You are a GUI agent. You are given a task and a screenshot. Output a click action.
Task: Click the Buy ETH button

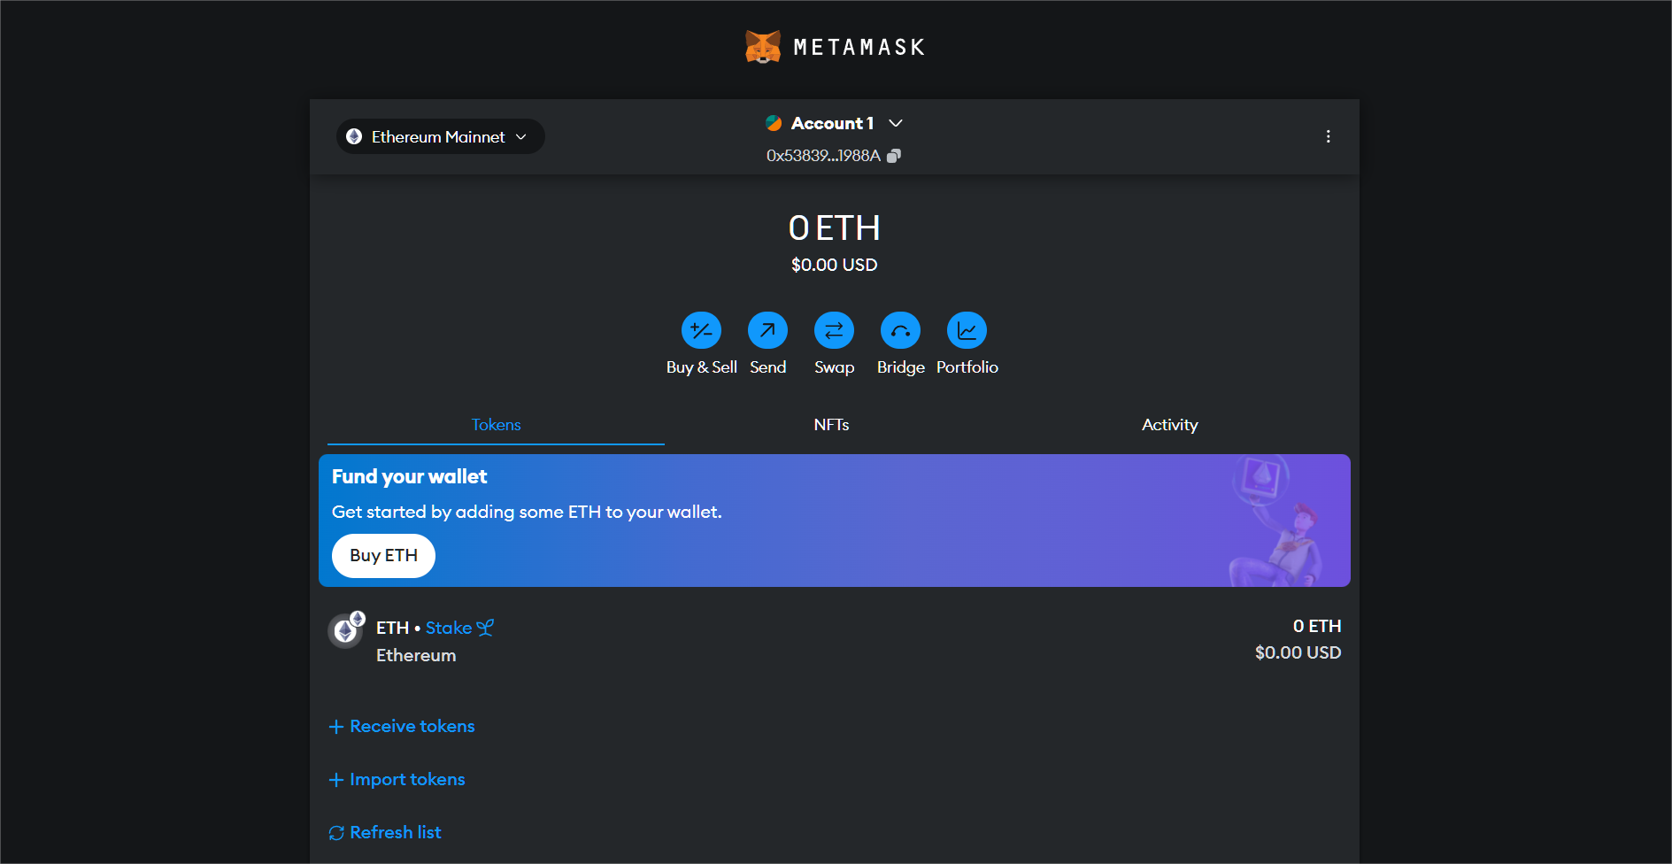point(383,556)
